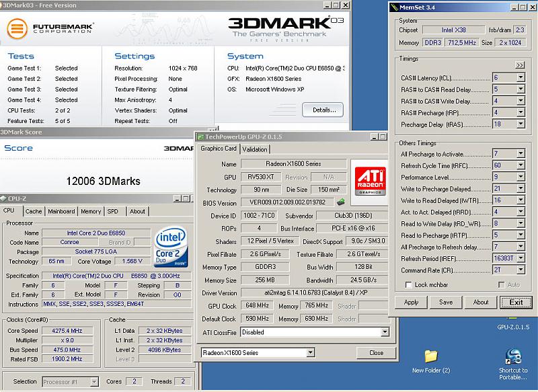Viewport: 538px width, 392px height.
Task: Click the 12006 3DMarks score text
Action: pos(104,181)
